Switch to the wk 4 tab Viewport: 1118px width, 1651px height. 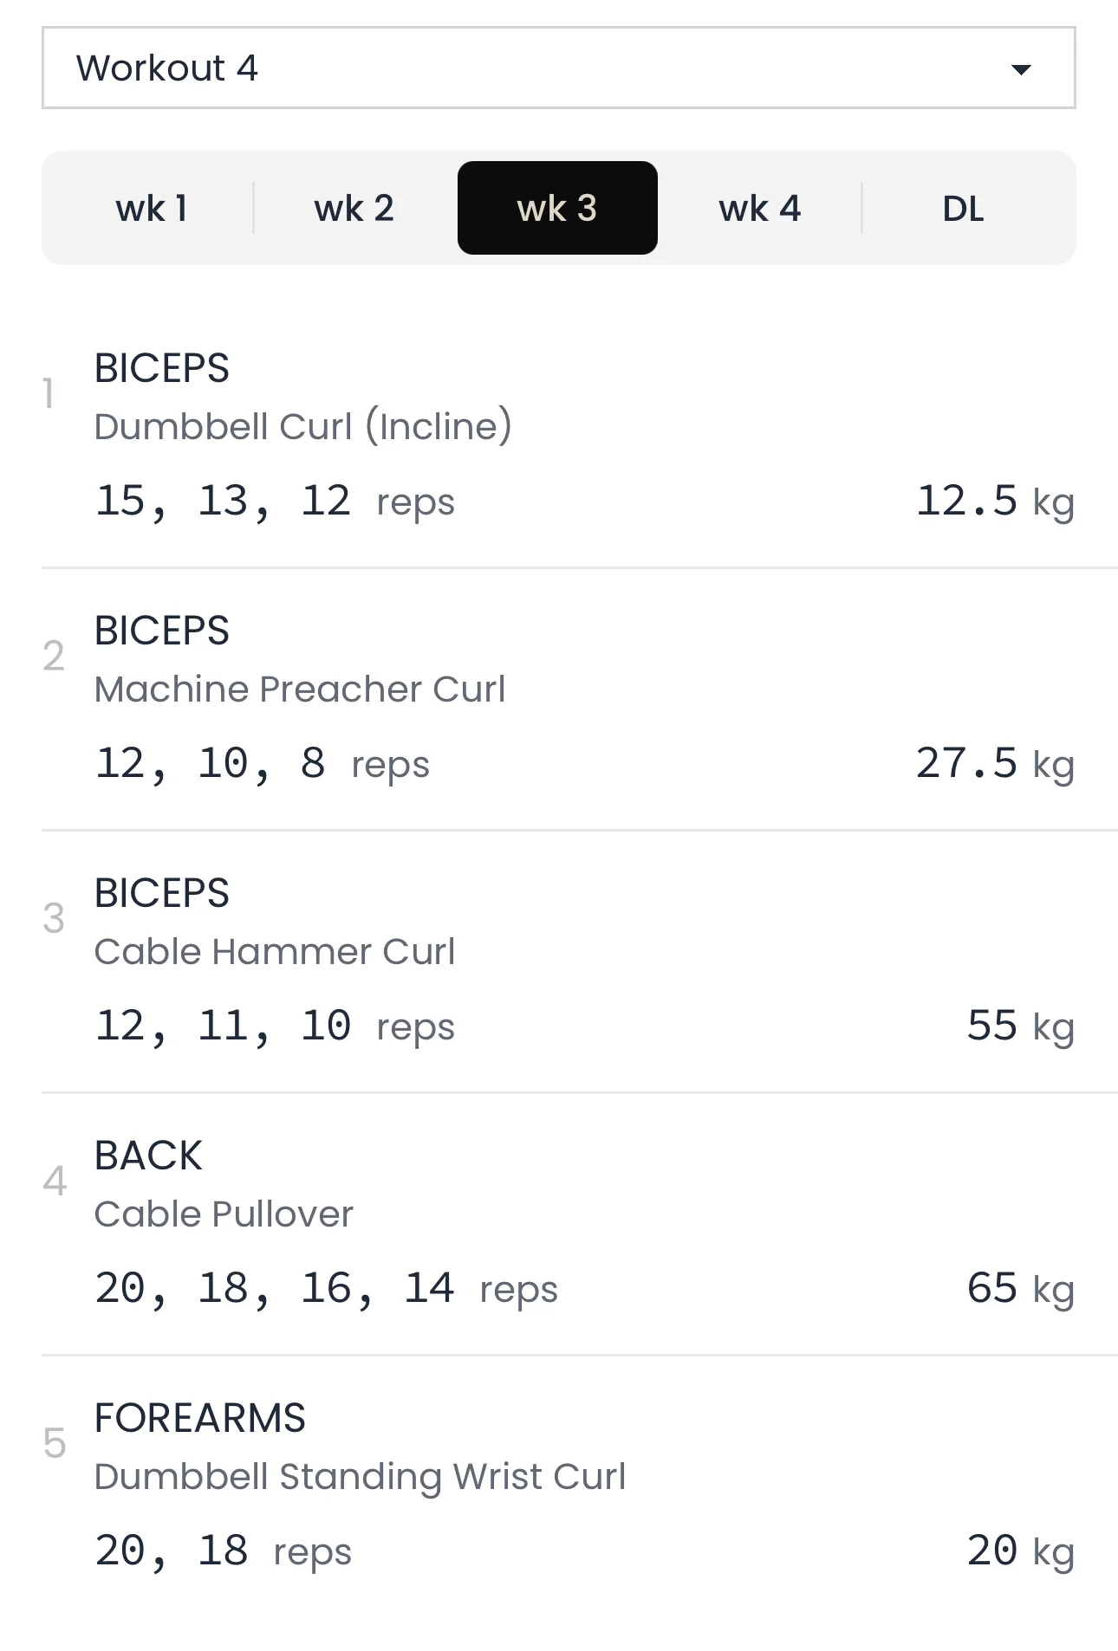pyautogui.click(x=759, y=208)
